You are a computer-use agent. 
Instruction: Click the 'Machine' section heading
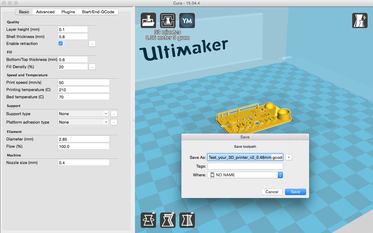[x=14, y=155]
